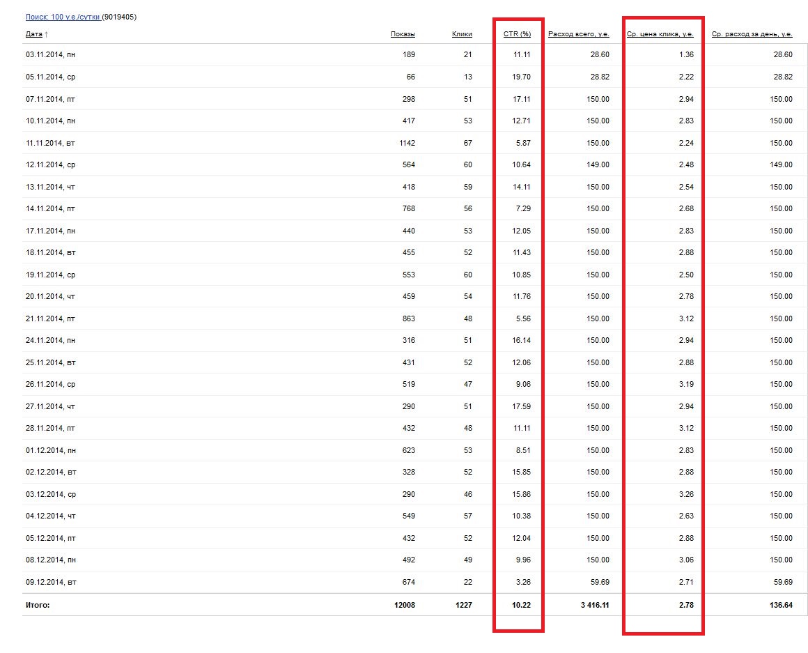Select date cell '08.12.2014, пн'
808x653 pixels.
tap(50, 560)
